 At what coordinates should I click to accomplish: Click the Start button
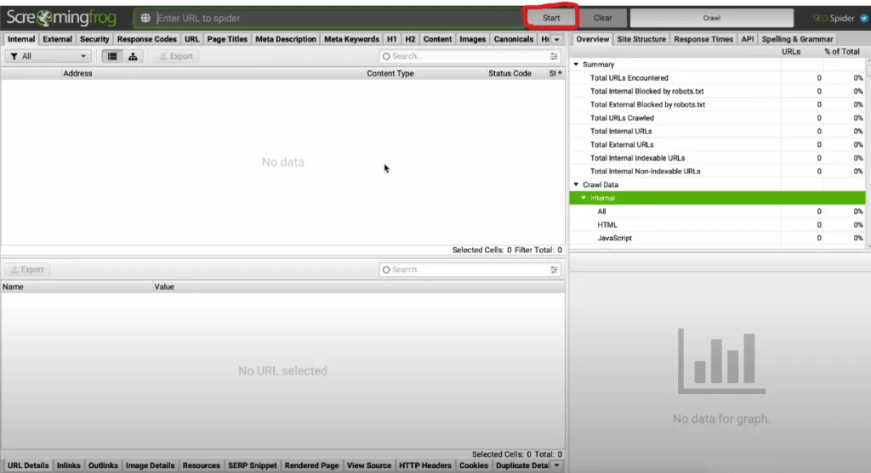coord(551,19)
